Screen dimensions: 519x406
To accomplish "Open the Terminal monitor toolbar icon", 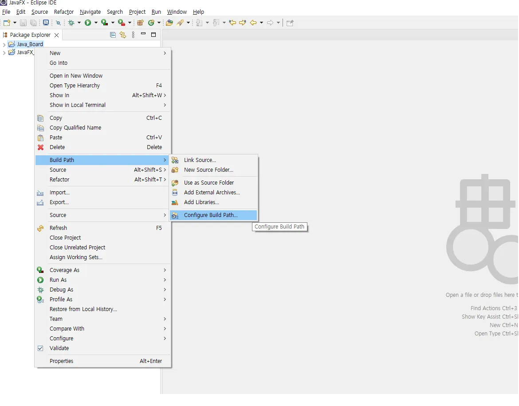I will [46, 23].
